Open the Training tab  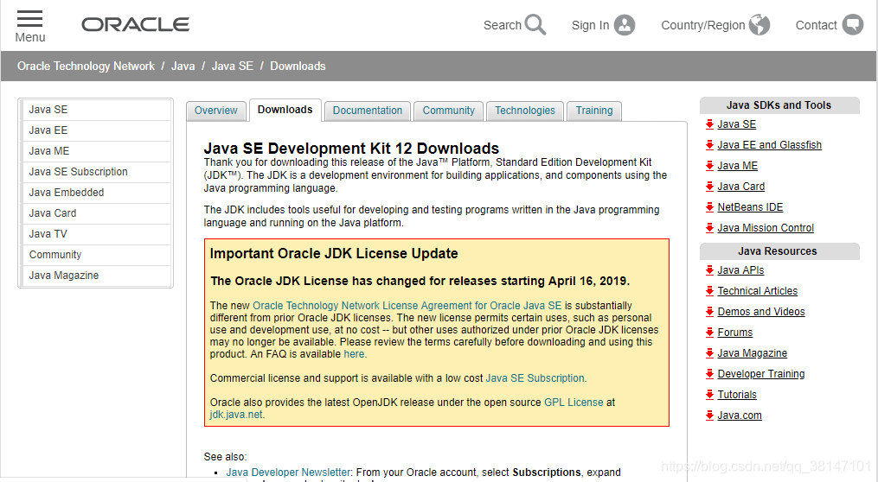(x=594, y=111)
